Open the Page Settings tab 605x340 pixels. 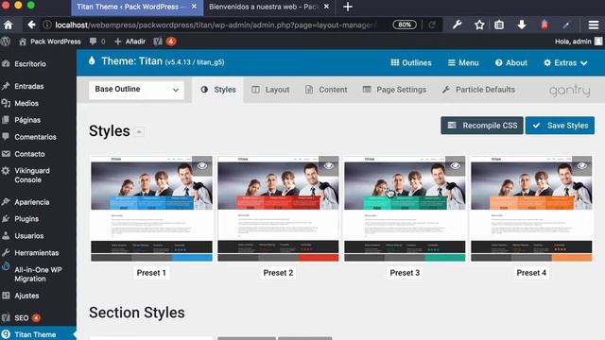394,90
